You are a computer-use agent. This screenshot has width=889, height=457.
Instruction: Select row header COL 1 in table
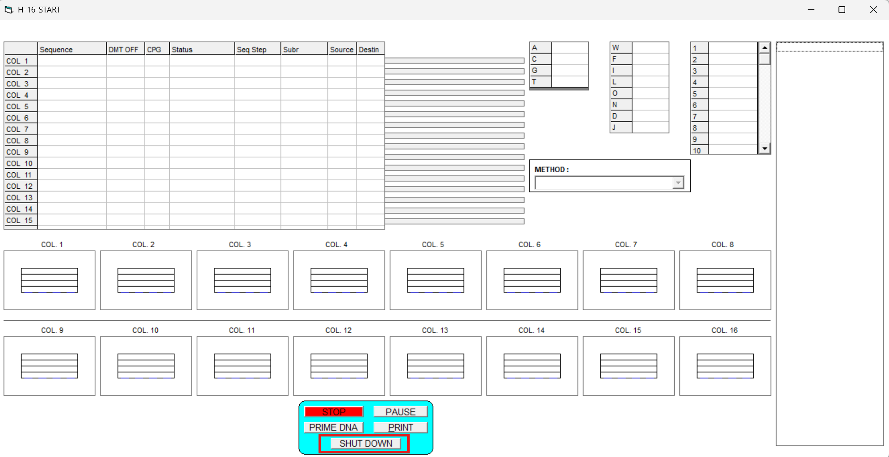tap(21, 61)
